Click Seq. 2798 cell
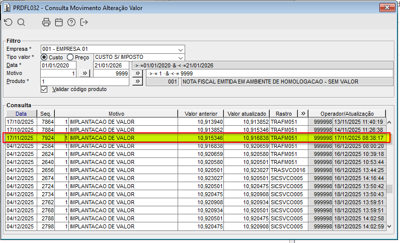 (46, 226)
